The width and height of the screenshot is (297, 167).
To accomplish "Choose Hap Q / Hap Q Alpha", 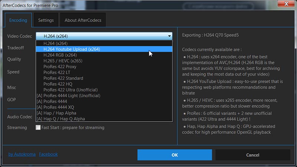I will click(104, 119).
